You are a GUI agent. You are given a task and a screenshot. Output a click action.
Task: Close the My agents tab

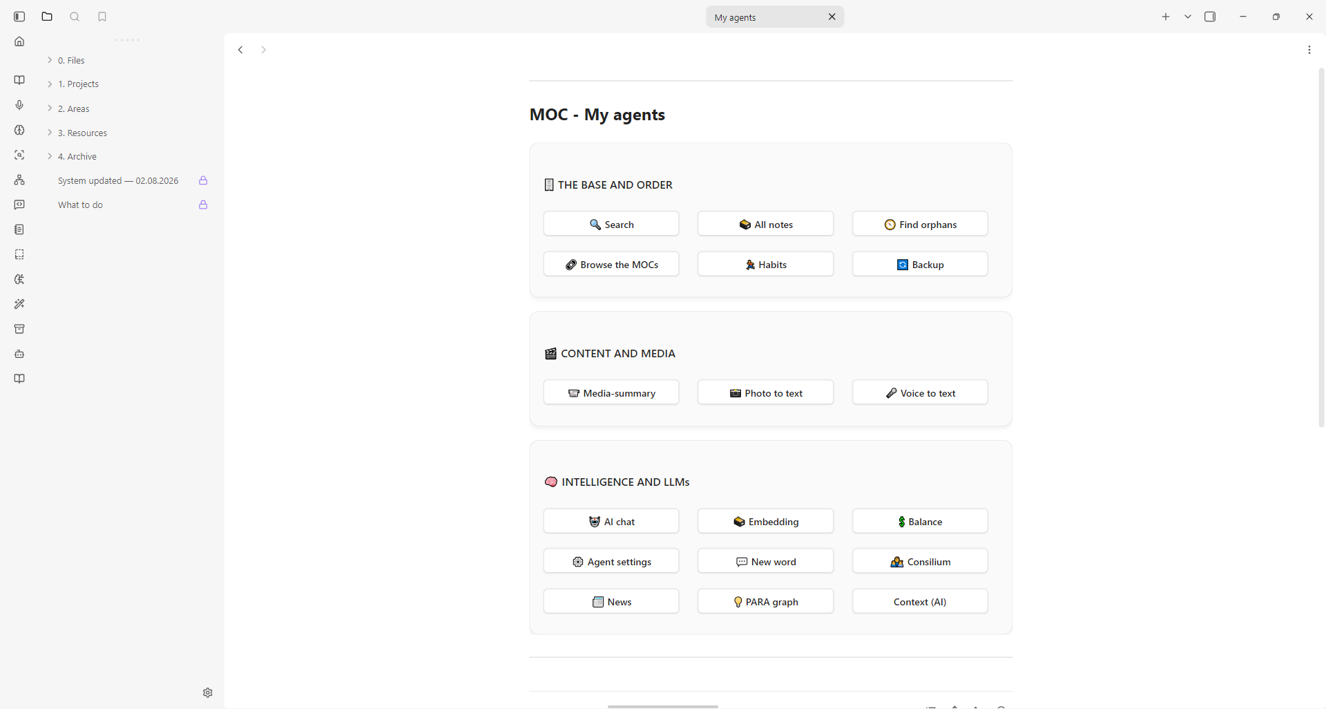coord(832,17)
